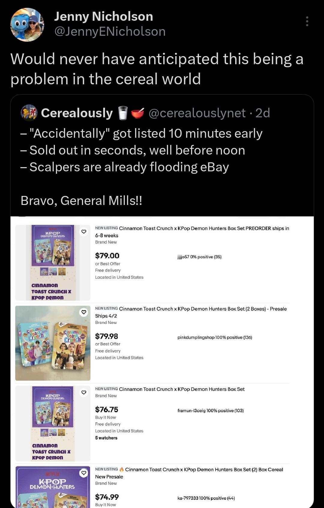Toggle watchlist heart on the $79.00 listing
The width and height of the screenshot is (324, 508).
[84, 231]
